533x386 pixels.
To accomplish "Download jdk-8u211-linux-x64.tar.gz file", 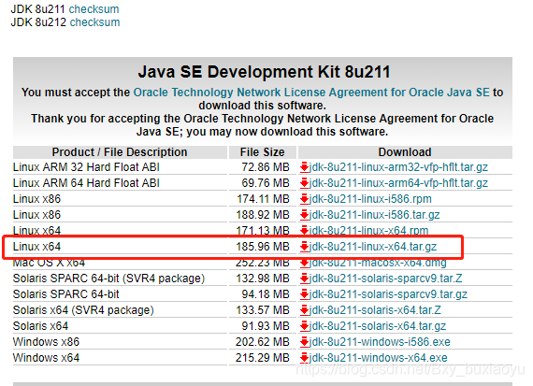I will click(373, 247).
